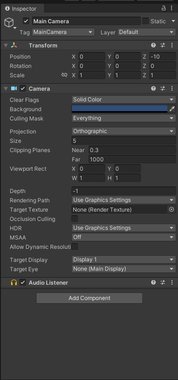The image size is (178, 380).
Task: Open the Inspector tab options menu
Action: click(172, 8)
